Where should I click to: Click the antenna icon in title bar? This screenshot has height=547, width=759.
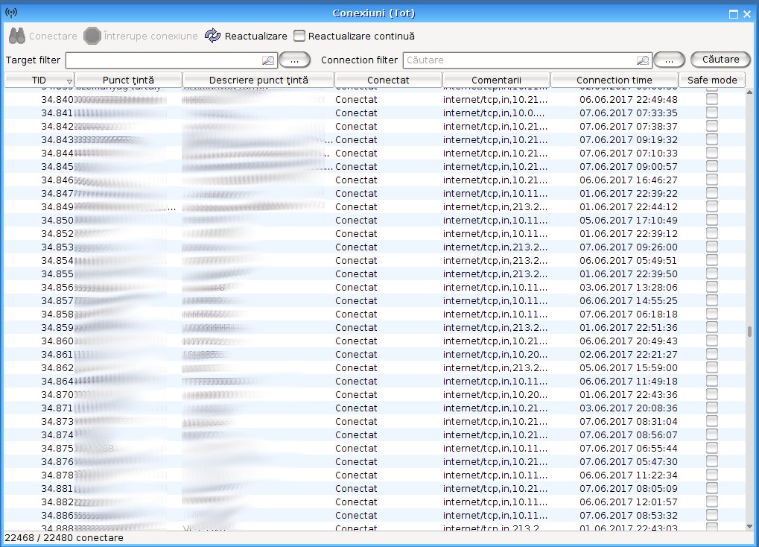tap(10, 13)
